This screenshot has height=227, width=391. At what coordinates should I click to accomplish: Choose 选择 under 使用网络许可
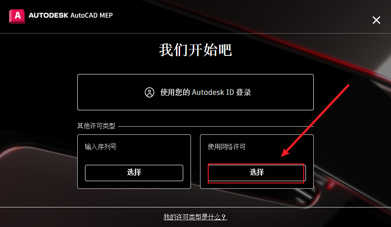257,173
